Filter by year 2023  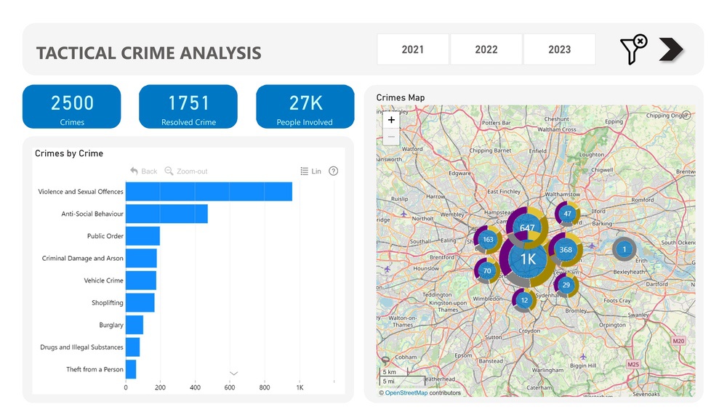click(x=559, y=49)
